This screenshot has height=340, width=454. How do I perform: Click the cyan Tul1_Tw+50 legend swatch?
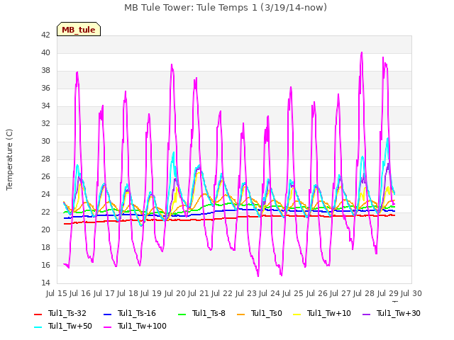coord(38,327)
